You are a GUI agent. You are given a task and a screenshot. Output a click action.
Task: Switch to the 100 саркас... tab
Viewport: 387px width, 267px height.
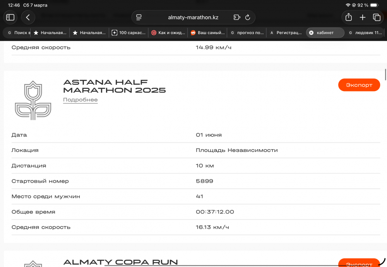tap(129, 33)
